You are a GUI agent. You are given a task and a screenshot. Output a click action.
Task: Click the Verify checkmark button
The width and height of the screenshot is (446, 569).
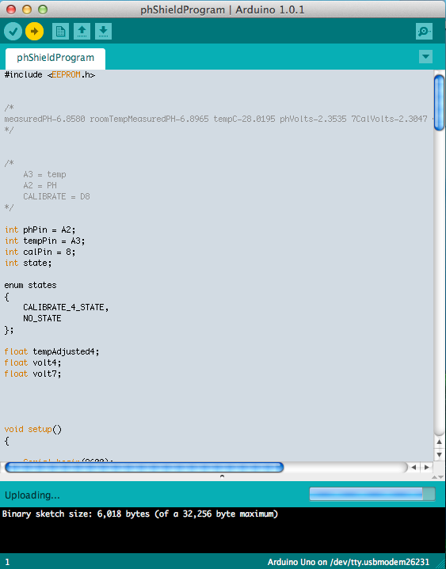(x=13, y=32)
